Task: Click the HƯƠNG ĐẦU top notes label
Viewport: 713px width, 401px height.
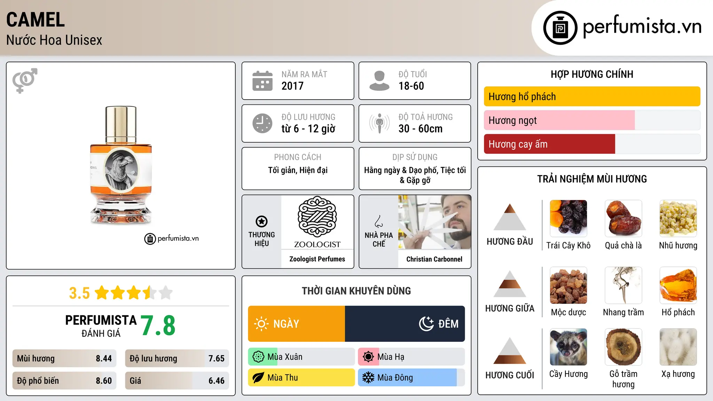Action: point(510,242)
